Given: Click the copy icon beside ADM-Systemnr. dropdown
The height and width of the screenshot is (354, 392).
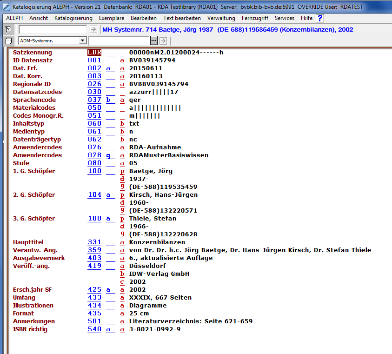Looking at the screenshot, I should tap(8, 41).
